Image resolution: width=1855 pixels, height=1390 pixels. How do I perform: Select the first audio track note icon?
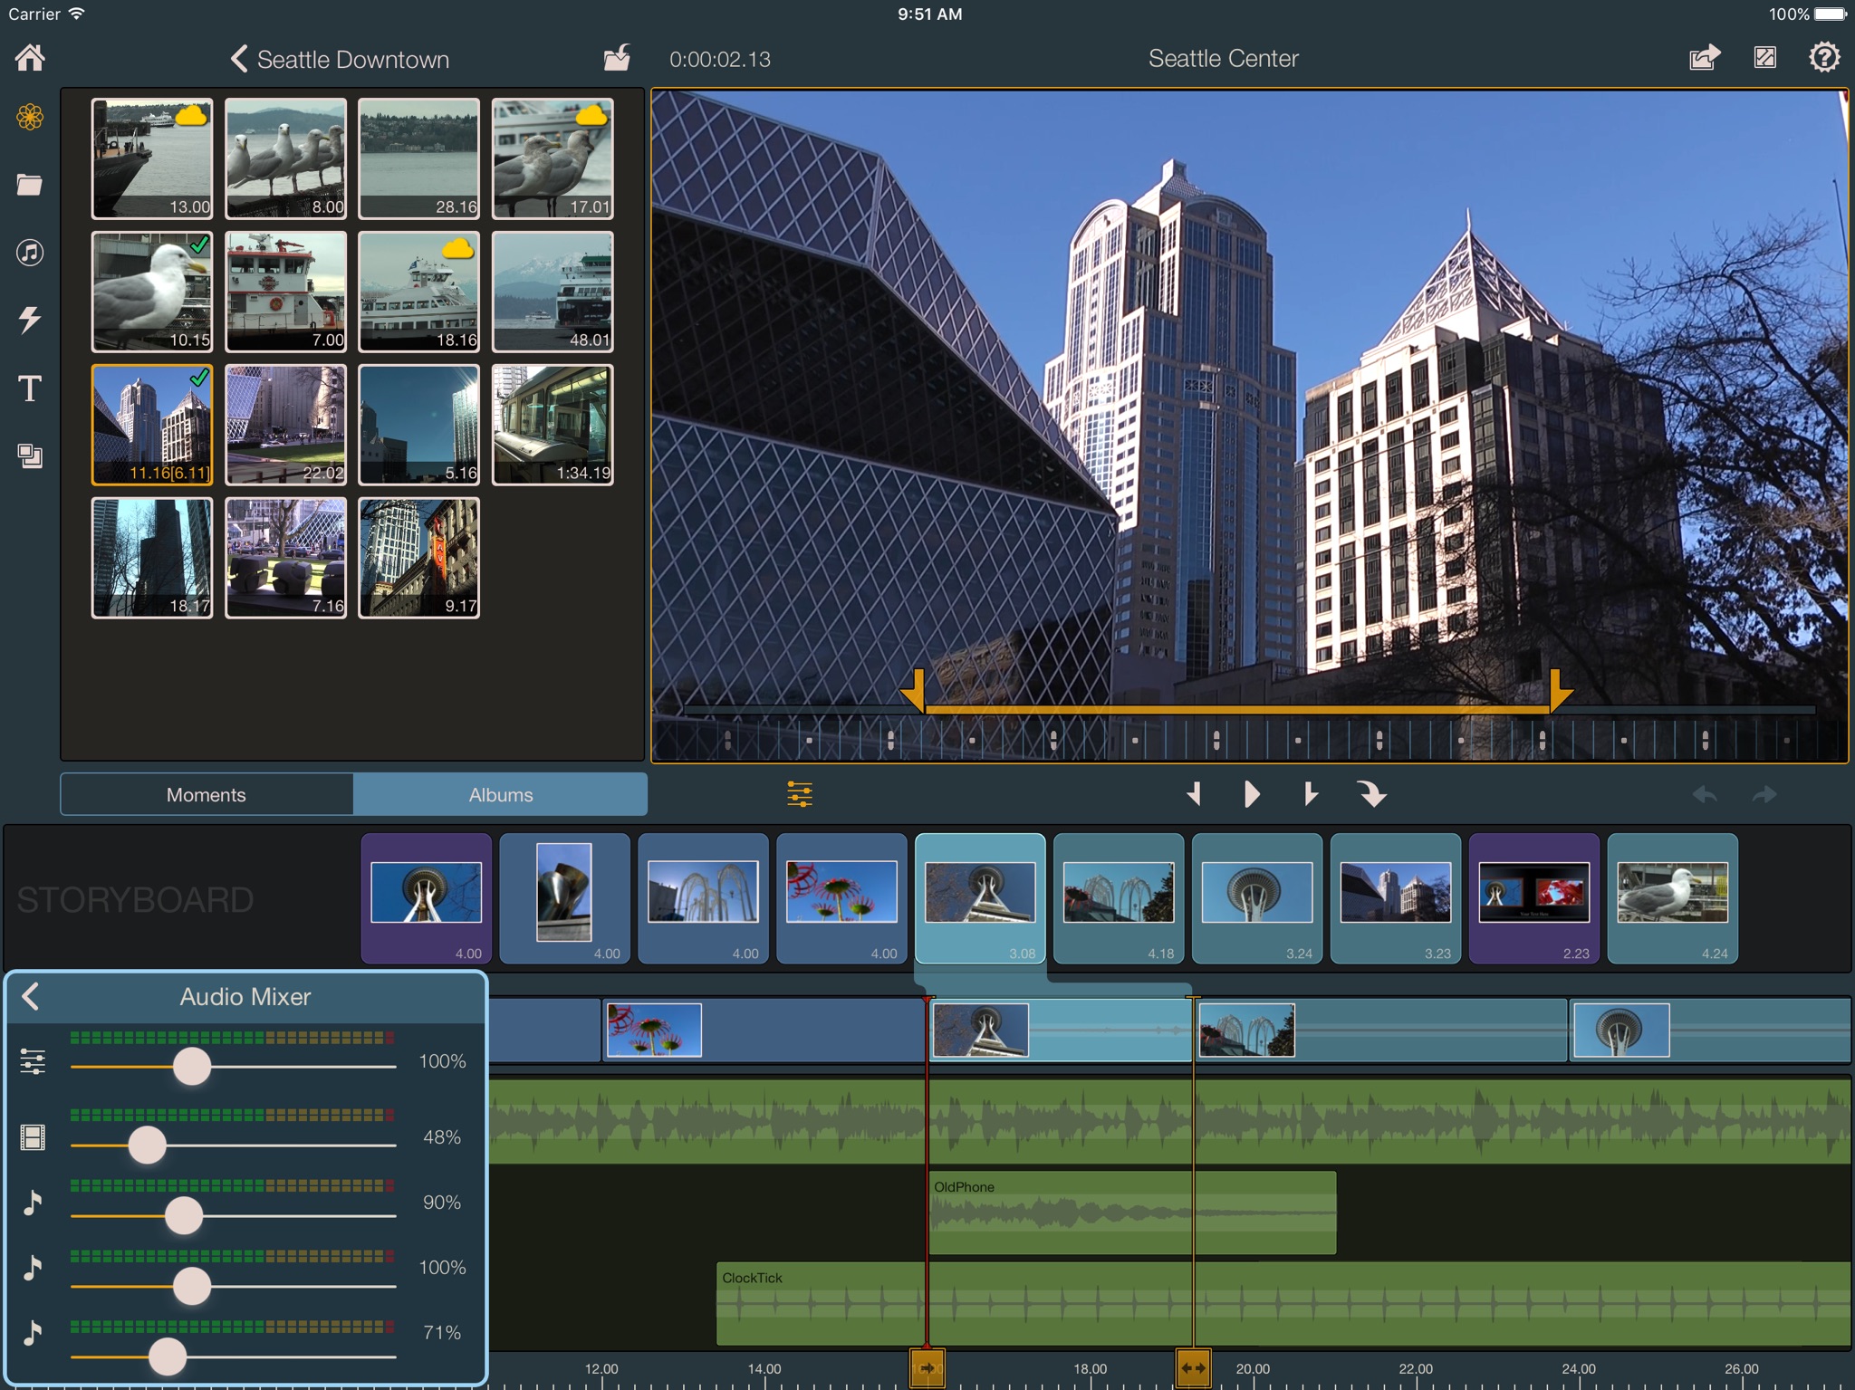tap(33, 1203)
